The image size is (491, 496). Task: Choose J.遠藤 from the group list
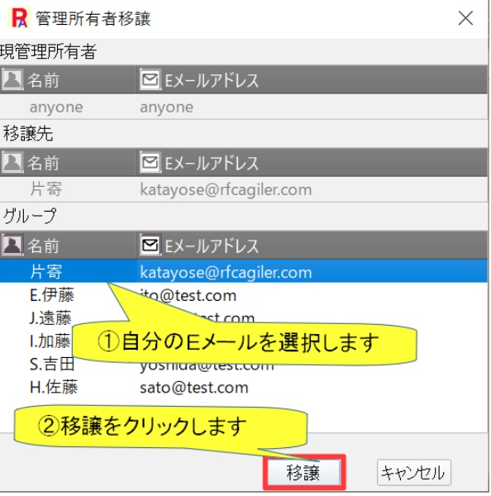click(50, 318)
